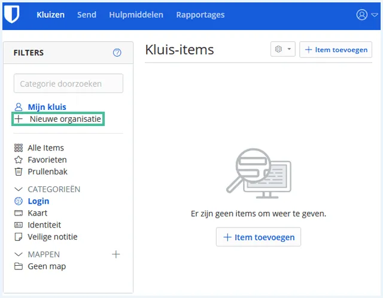The height and width of the screenshot is (298, 383).
Task: Open the gear options dropdown caret
Action: click(x=289, y=49)
